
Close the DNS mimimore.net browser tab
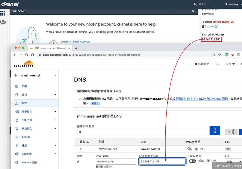(x=69, y=48)
